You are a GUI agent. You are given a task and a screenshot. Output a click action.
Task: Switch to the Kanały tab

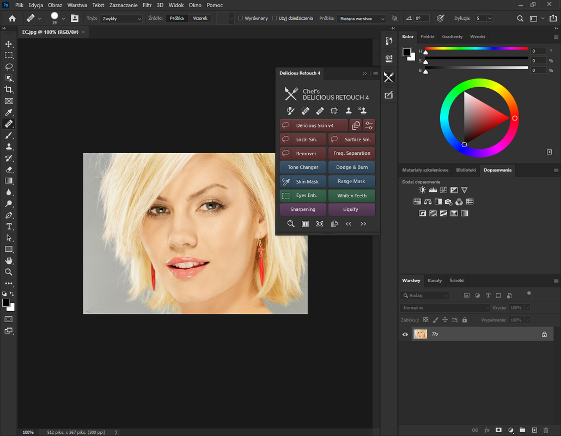tap(435, 281)
